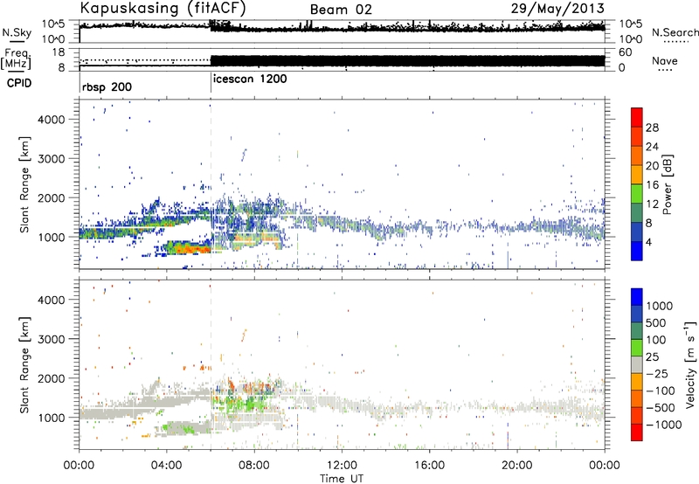Click the 04:00 time tick label
Screen dimensions: 699x484
167,466
